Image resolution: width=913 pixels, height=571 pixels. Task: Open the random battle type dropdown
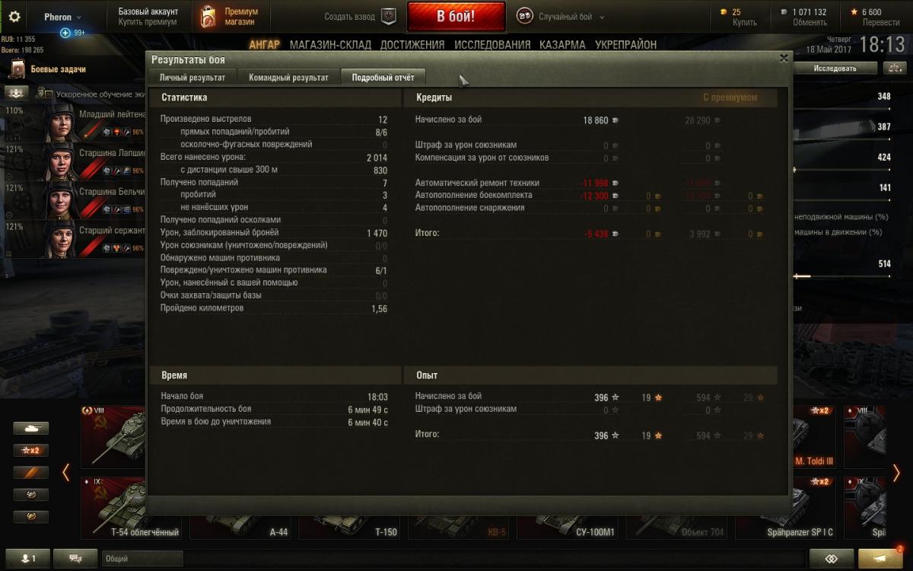(x=561, y=16)
